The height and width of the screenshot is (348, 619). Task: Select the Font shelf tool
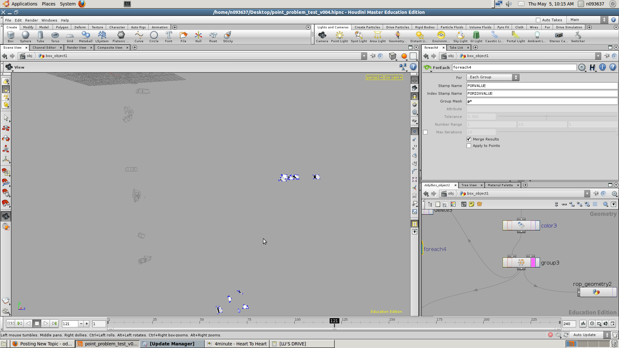[x=169, y=37]
